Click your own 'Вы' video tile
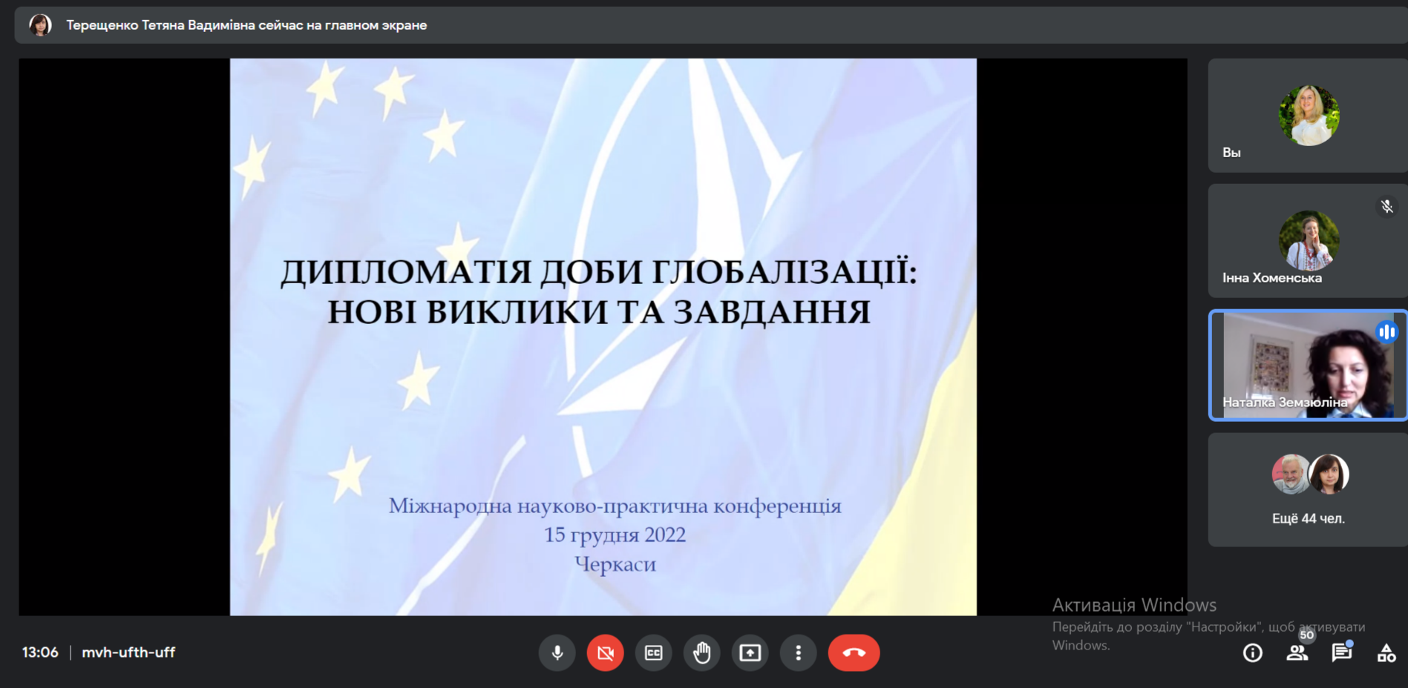 coord(1308,116)
